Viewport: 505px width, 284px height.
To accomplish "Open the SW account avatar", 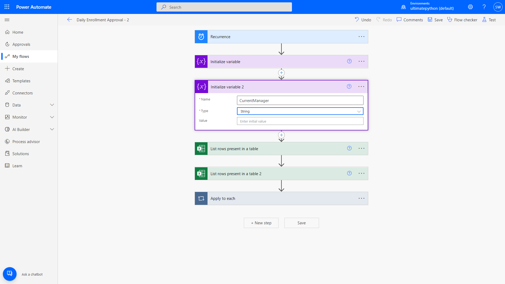I will pos(498,7).
